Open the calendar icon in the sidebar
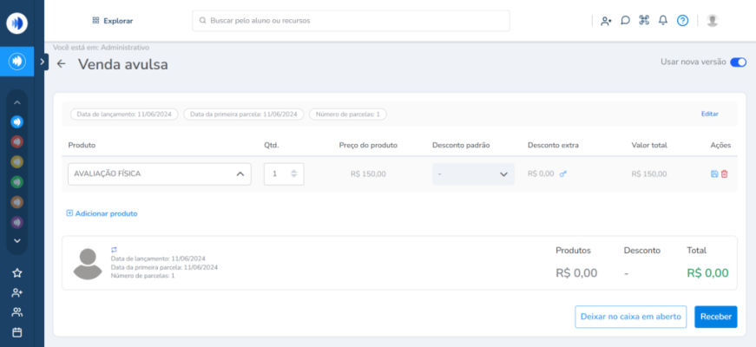Viewport: 756px width, 347px height. 16,332
